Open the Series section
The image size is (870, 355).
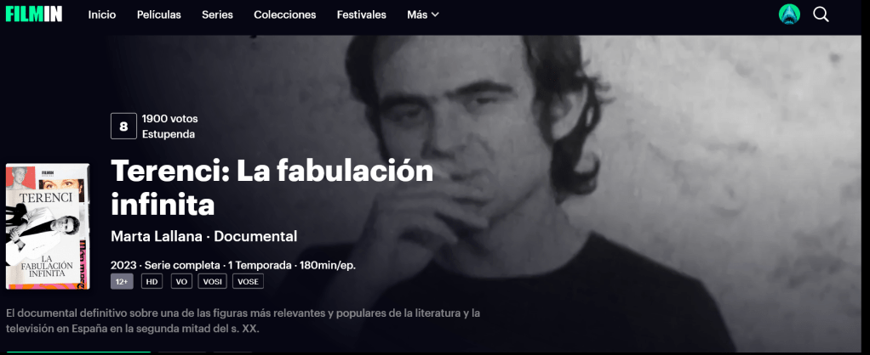pyautogui.click(x=218, y=15)
